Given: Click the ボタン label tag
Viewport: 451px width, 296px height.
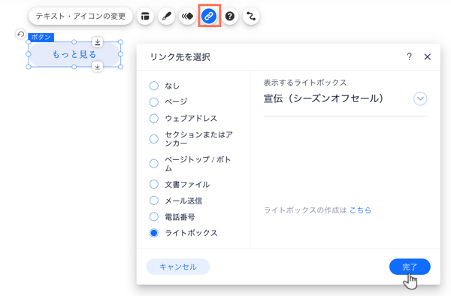Looking at the screenshot, I should (x=41, y=37).
